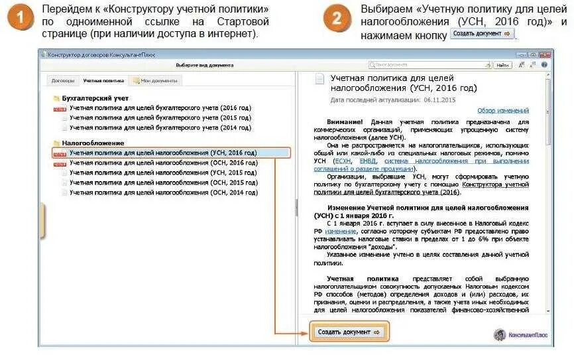Open the 'система налогообложения при выполнении' link
Screen dimensions: 574x355
pos(457,161)
